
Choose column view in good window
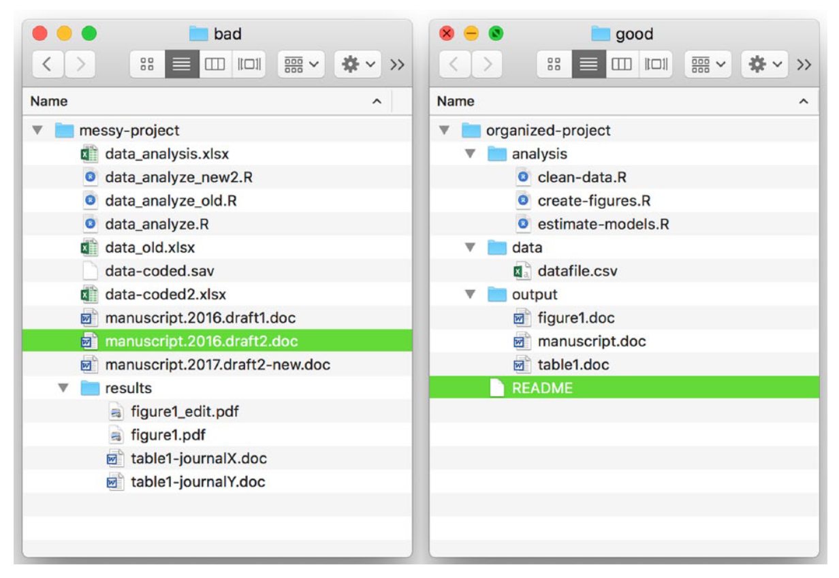(x=621, y=65)
